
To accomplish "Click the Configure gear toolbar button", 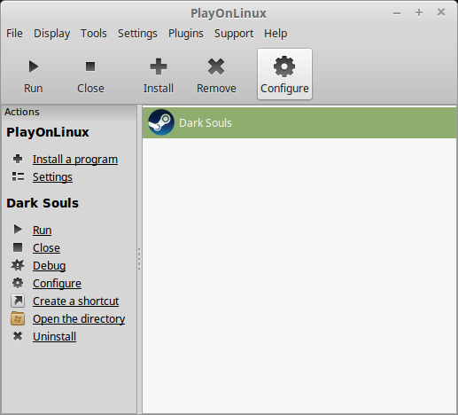I will click(284, 74).
